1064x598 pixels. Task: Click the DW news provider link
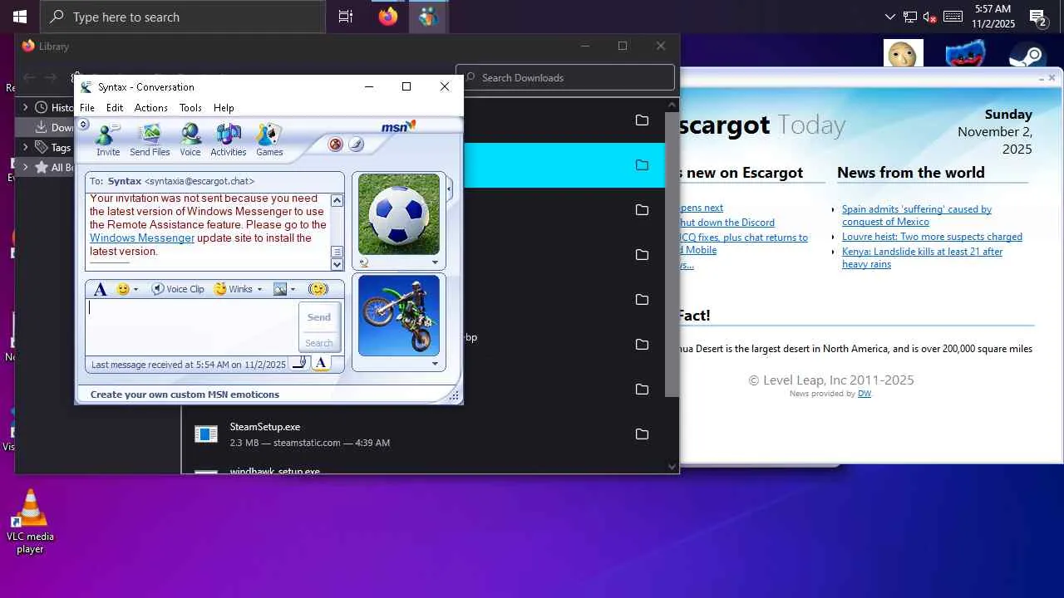pyautogui.click(x=864, y=394)
